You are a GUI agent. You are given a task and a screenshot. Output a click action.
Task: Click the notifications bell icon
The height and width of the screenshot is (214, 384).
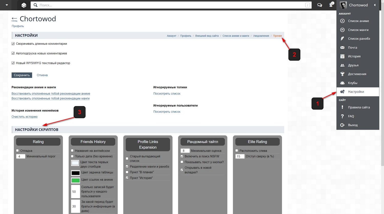331,5
